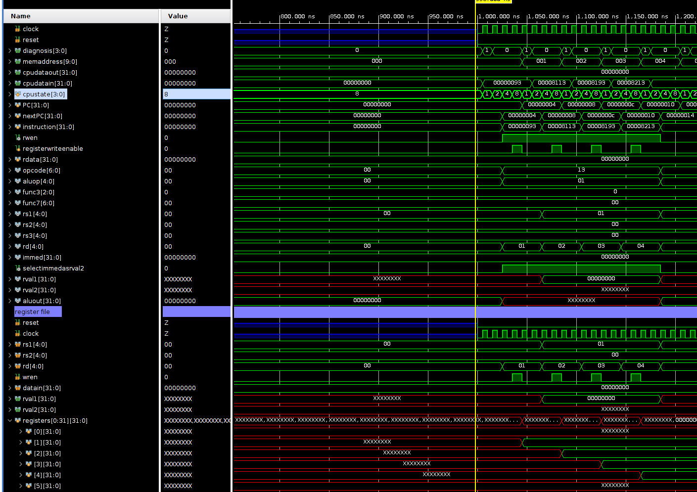This screenshot has width=697, height=492.
Task: Expand the memaddress[9:0] bus
Action: point(10,61)
